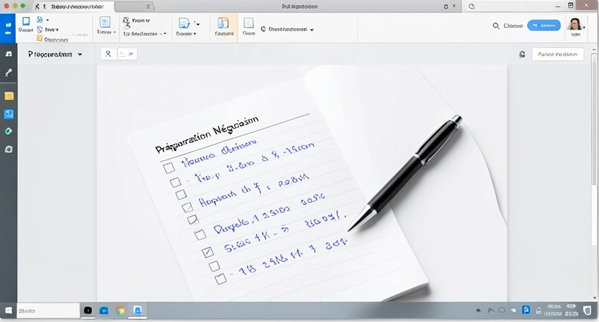Untick the fourth checkbox on the notepad list
This screenshot has height=322, width=599.
click(187, 207)
